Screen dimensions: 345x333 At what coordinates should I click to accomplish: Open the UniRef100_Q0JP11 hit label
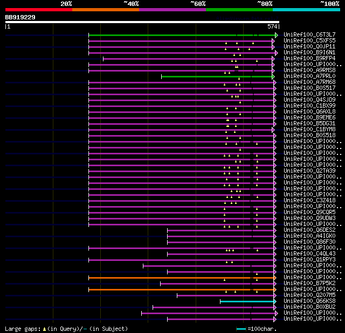pyautogui.click(x=309, y=47)
